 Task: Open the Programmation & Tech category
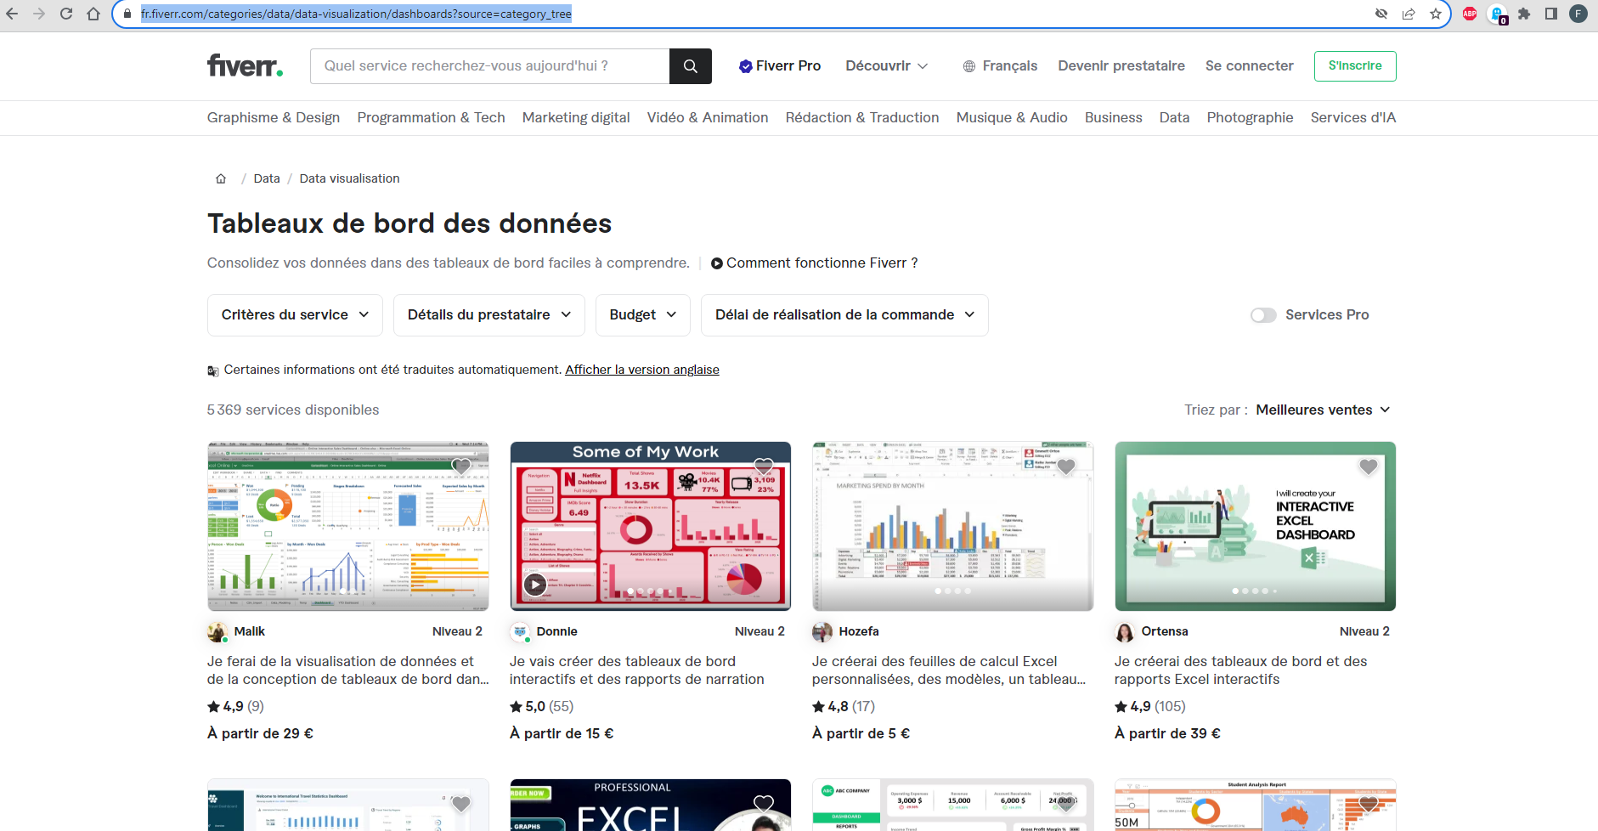(431, 117)
